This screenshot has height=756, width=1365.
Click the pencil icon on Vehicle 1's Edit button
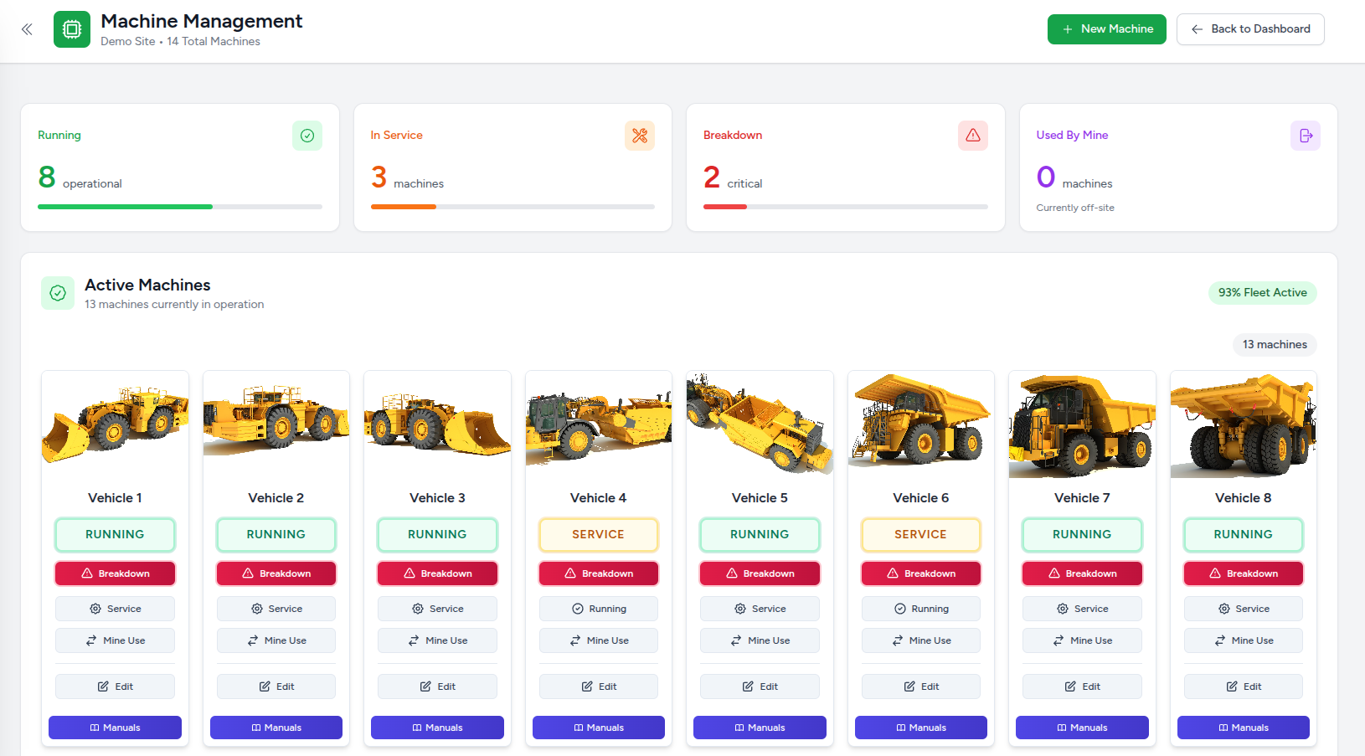(x=102, y=686)
